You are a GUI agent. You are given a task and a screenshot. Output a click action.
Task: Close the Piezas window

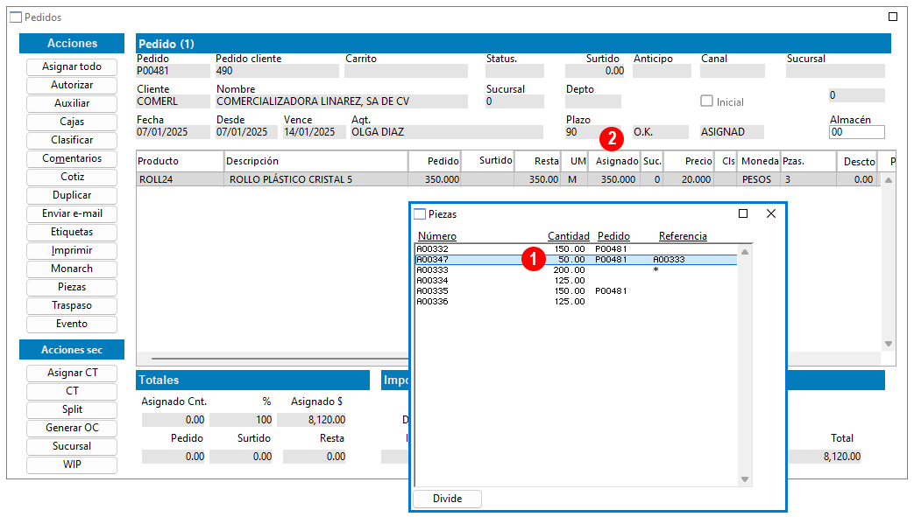(x=771, y=213)
